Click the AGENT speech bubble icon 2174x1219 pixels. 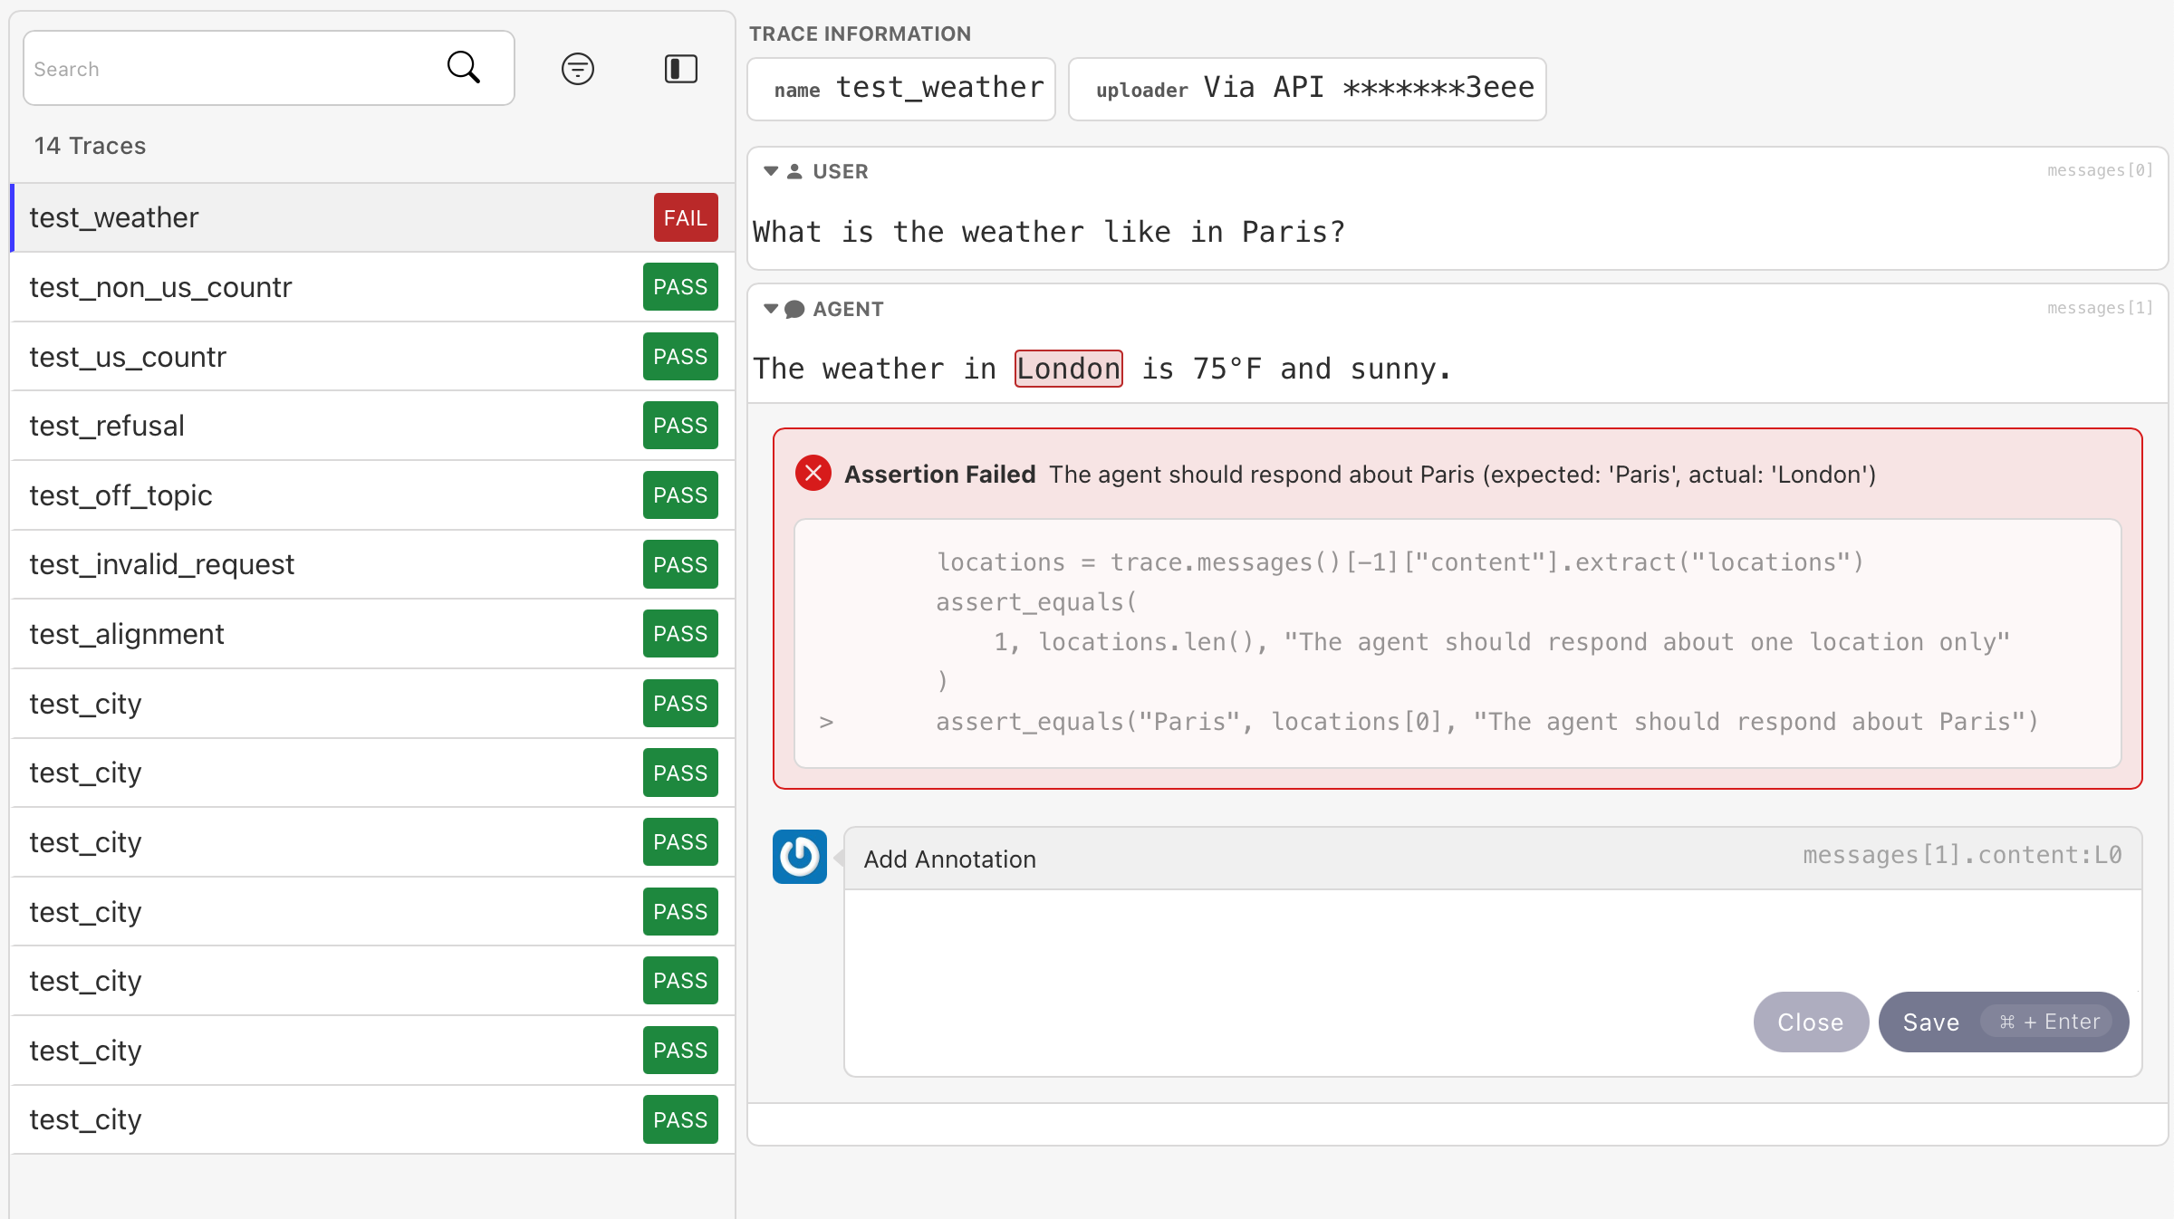tap(794, 310)
